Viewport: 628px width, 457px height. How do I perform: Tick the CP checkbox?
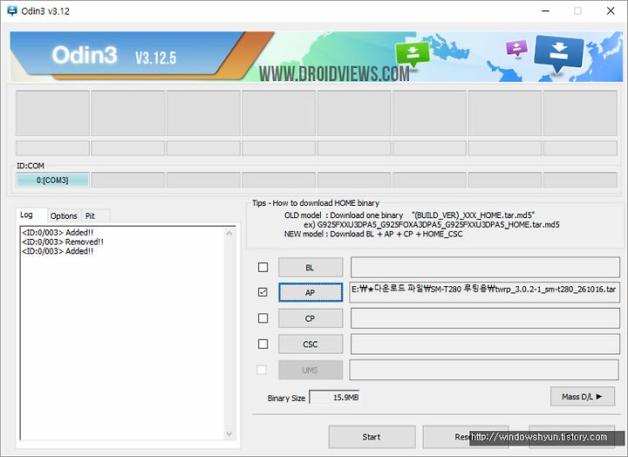click(x=263, y=318)
